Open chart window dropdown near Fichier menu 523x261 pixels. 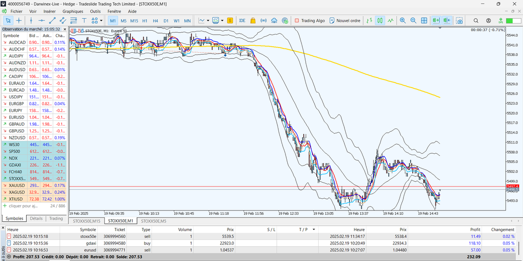pyautogui.click(x=4, y=11)
